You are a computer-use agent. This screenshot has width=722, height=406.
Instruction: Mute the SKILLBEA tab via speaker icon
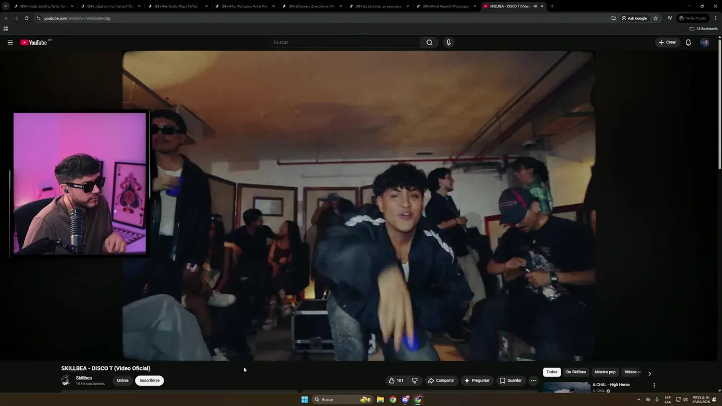coord(535,6)
